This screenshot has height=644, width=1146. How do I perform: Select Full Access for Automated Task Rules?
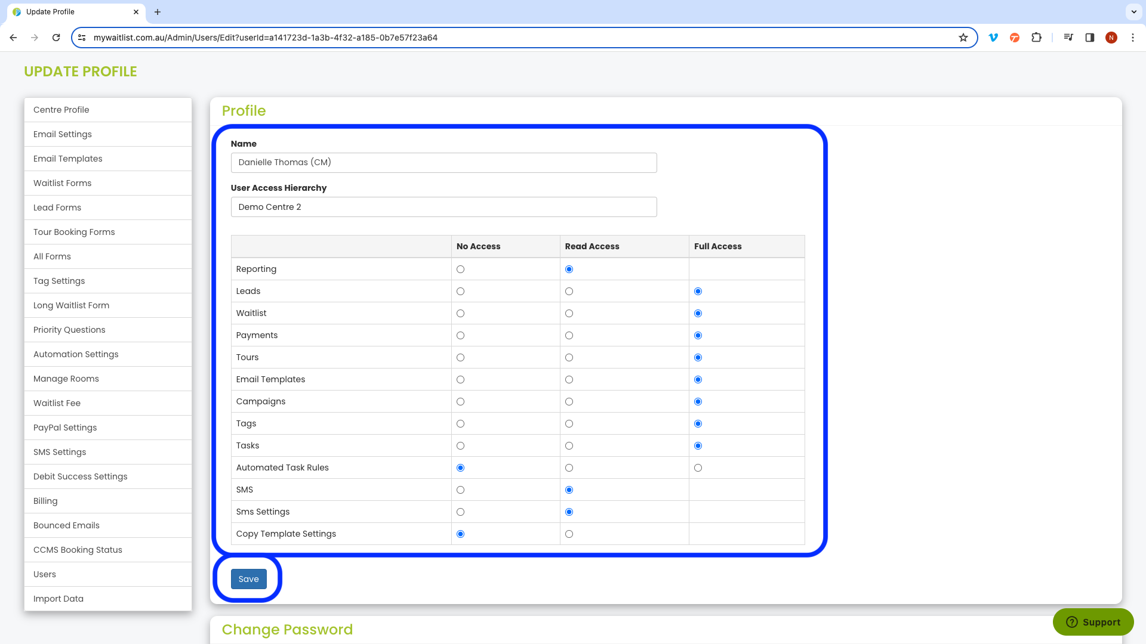click(698, 467)
